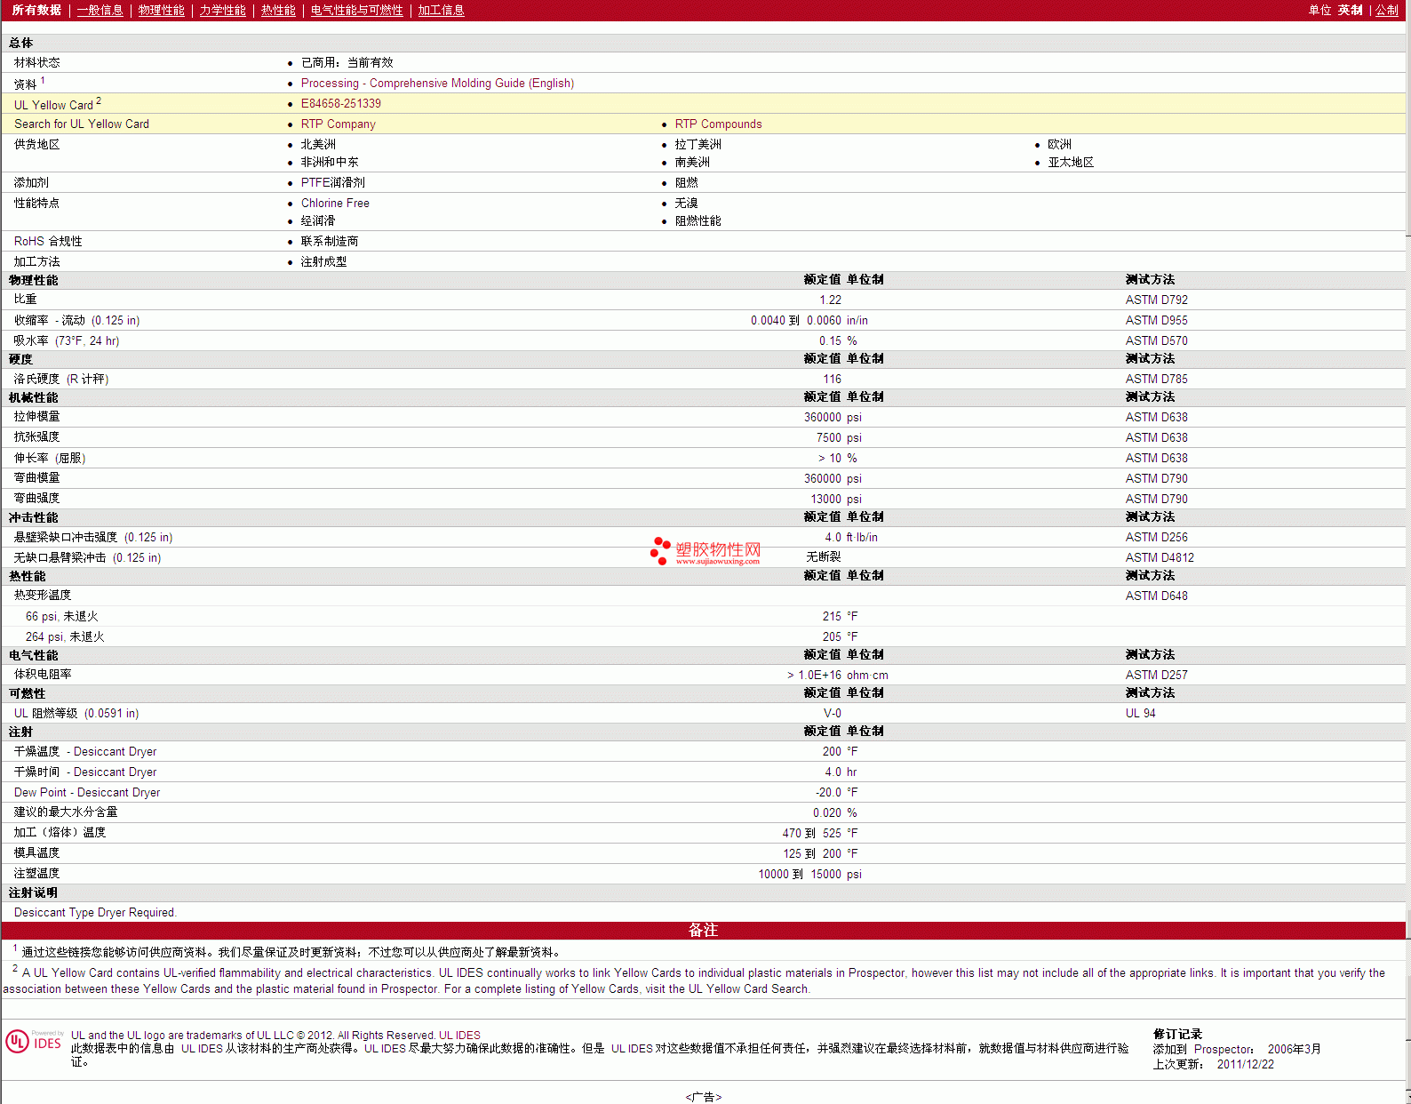Click the 抗张强度 value 7500
This screenshot has height=1104, width=1411.
click(x=828, y=437)
